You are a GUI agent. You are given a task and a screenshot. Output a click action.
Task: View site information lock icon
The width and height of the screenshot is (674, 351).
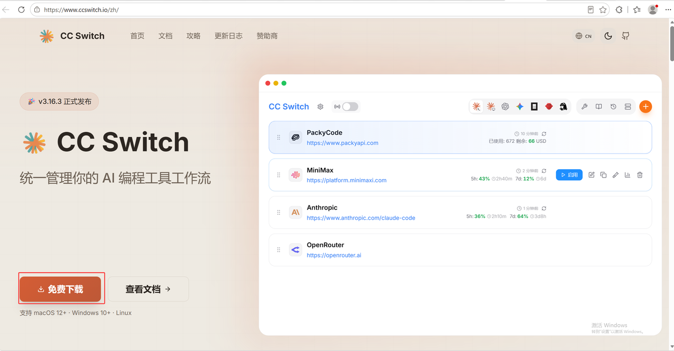click(x=36, y=9)
